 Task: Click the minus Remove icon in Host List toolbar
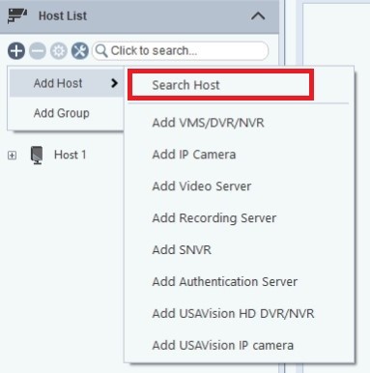pos(38,51)
